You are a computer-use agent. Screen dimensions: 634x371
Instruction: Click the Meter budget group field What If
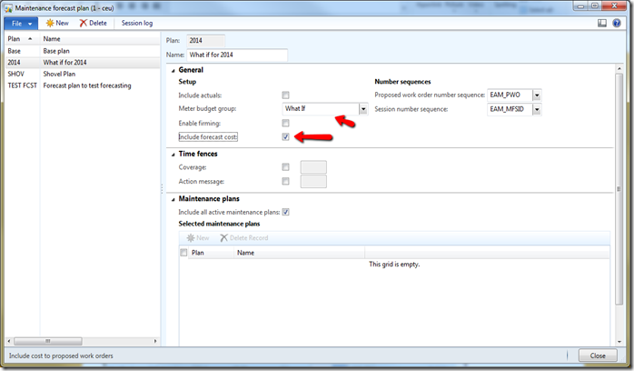(x=321, y=109)
